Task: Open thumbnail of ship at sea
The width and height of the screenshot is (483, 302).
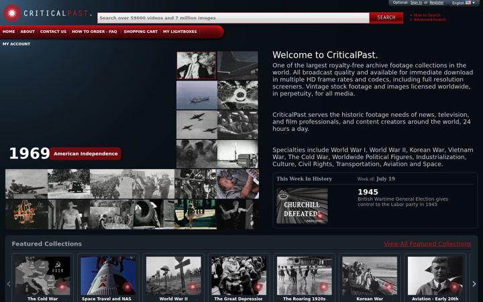Action: 197,95
